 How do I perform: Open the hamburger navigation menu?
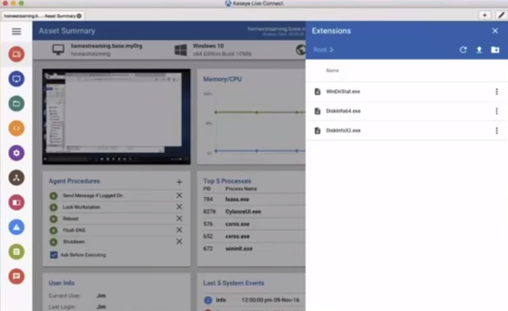16,31
